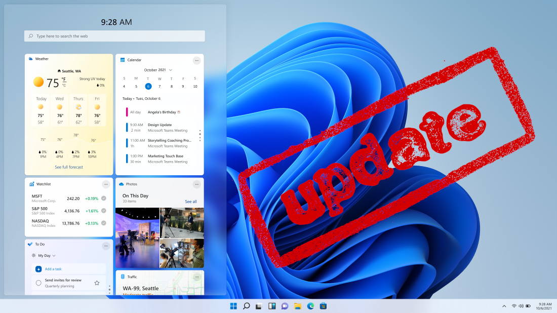Open the WA-99, Seattle traffic entry

pyautogui.click(x=141, y=289)
